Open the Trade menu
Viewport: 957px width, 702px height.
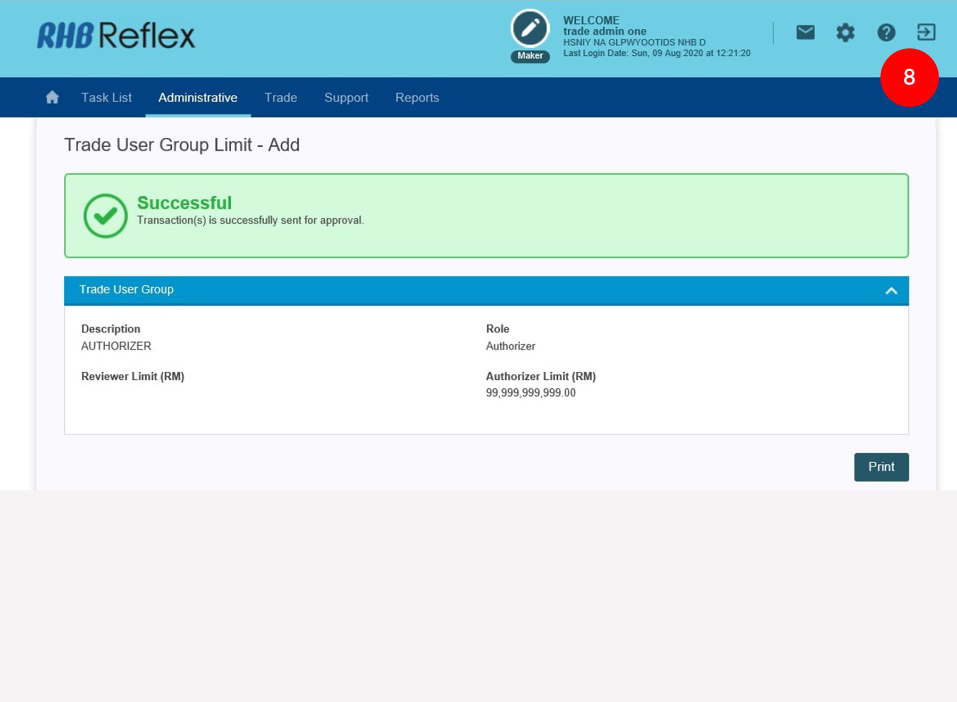coord(281,97)
